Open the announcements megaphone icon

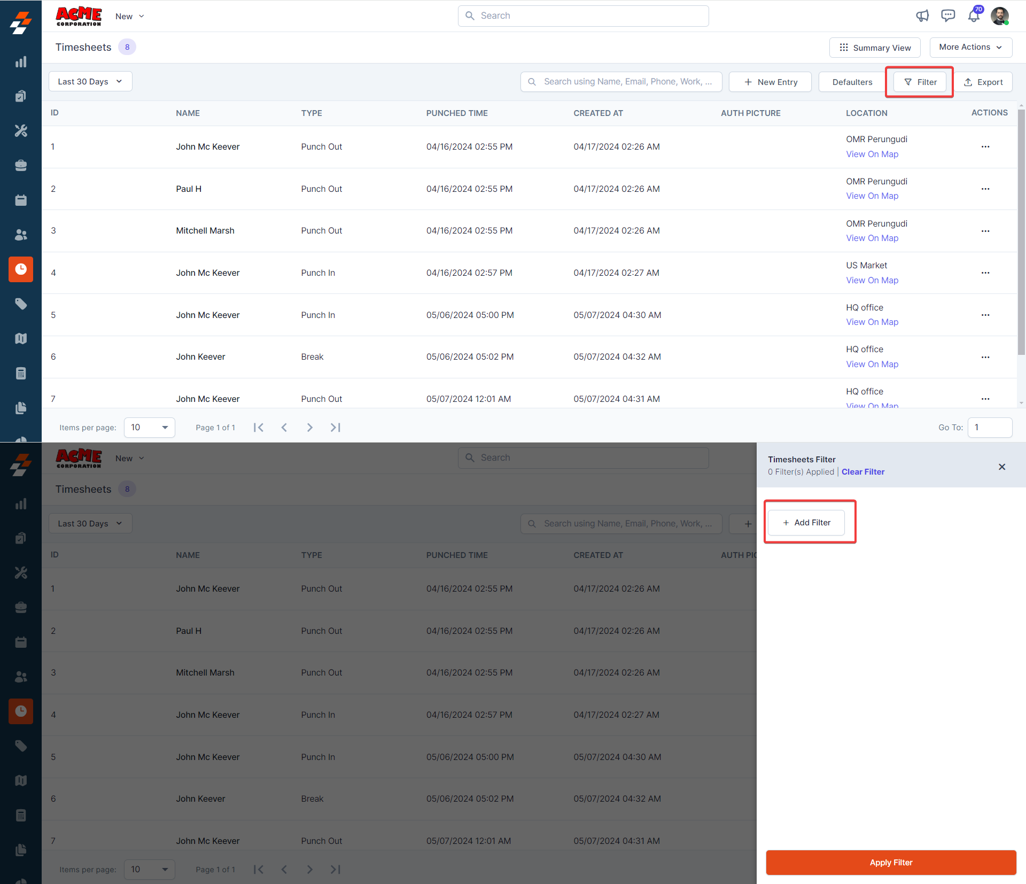click(x=922, y=16)
